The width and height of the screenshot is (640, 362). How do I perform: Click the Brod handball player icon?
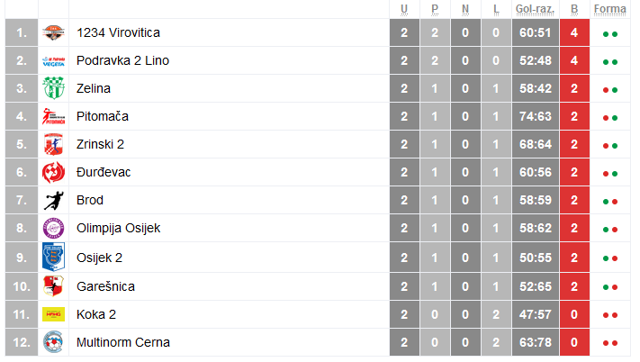tap(54, 201)
